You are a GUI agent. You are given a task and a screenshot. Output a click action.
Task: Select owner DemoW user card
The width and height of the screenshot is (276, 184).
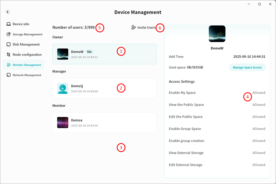pyautogui.click(x=104, y=54)
